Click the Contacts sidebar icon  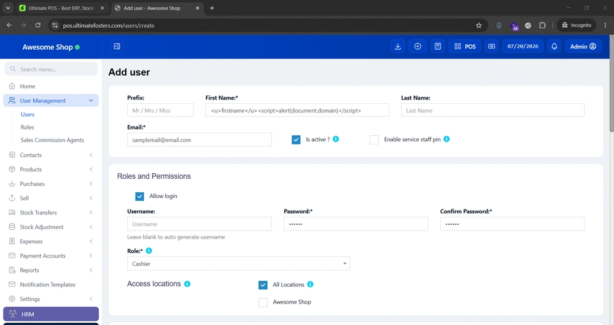[x=12, y=155]
